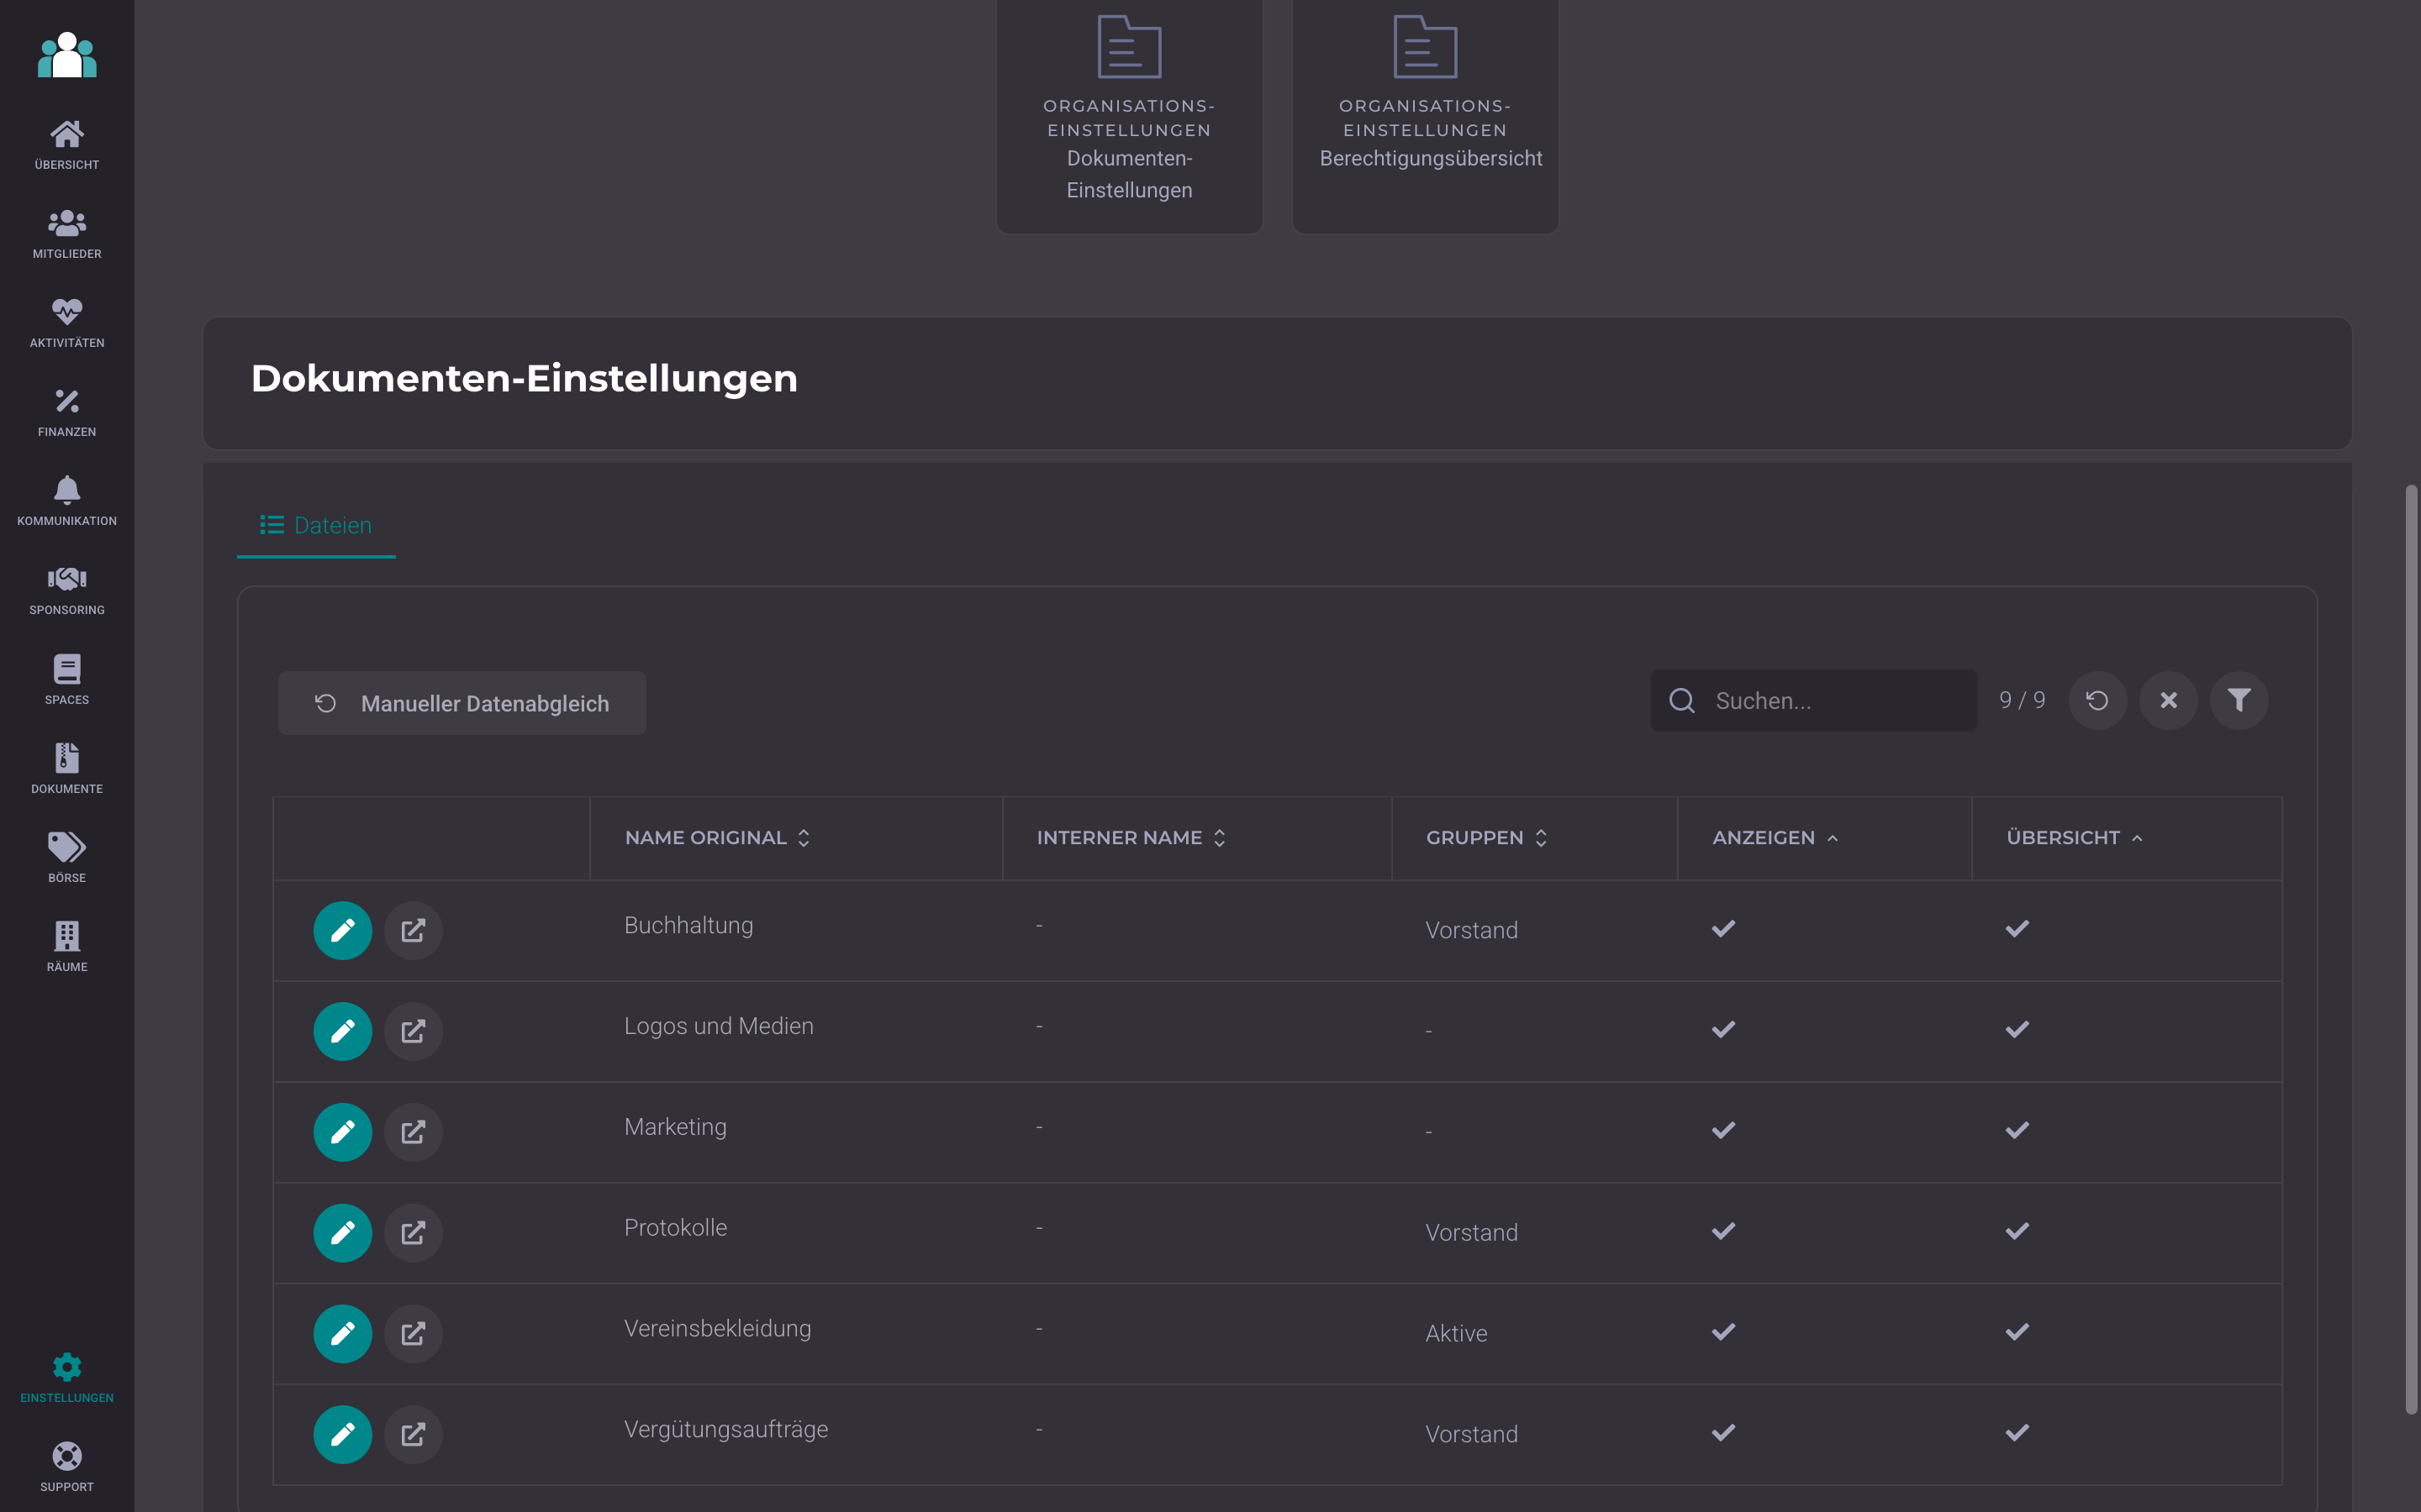Click Anzeigen checkmark for Logos und Medien
The height and width of the screenshot is (1512, 2421).
tap(1724, 1030)
